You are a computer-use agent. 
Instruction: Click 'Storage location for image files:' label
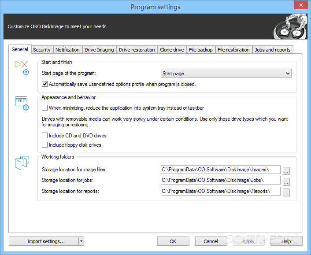tap(74, 170)
